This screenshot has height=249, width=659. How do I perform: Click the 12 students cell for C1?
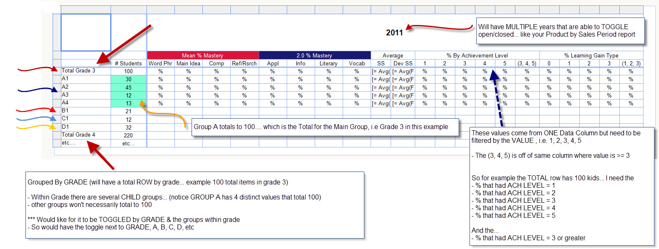coord(129,120)
